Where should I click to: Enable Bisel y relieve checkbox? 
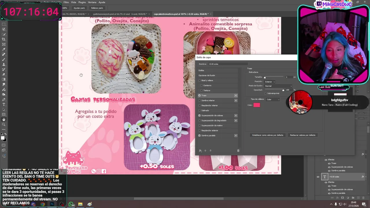click(199, 80)
